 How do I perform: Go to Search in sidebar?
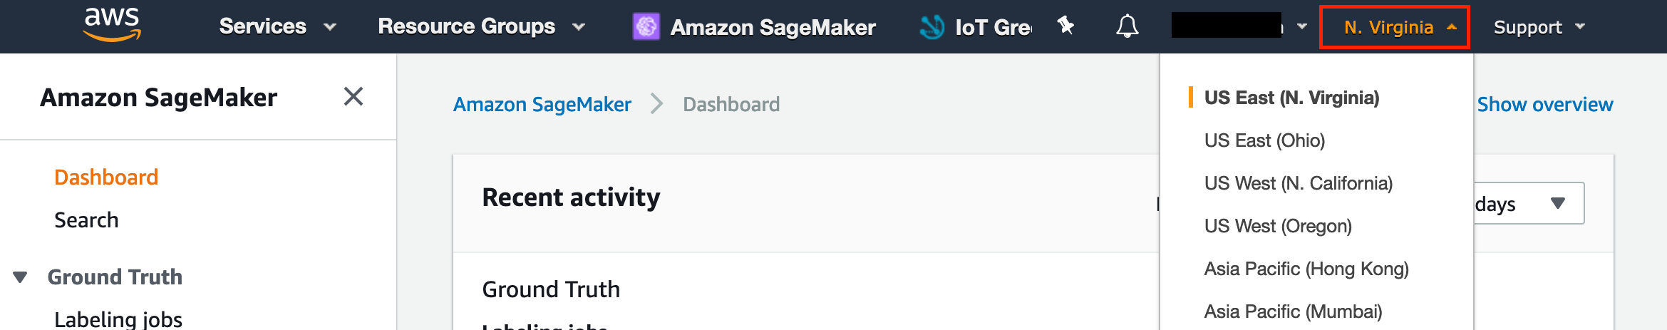click(x=86, y=220)
